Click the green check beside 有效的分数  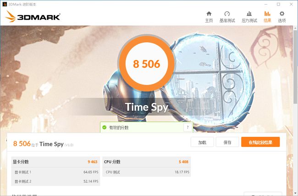pyautogui.click(x=105, y=127)
